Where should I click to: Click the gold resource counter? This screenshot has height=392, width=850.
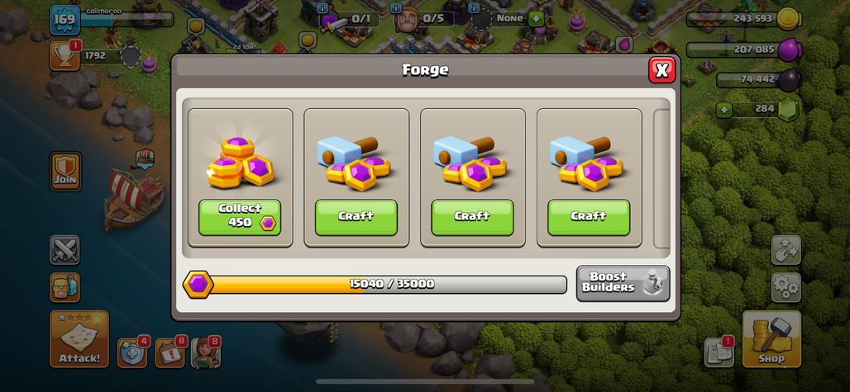[744, 20]
